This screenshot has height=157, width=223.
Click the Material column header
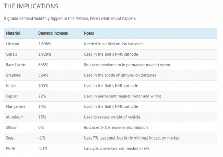[13, 33]
